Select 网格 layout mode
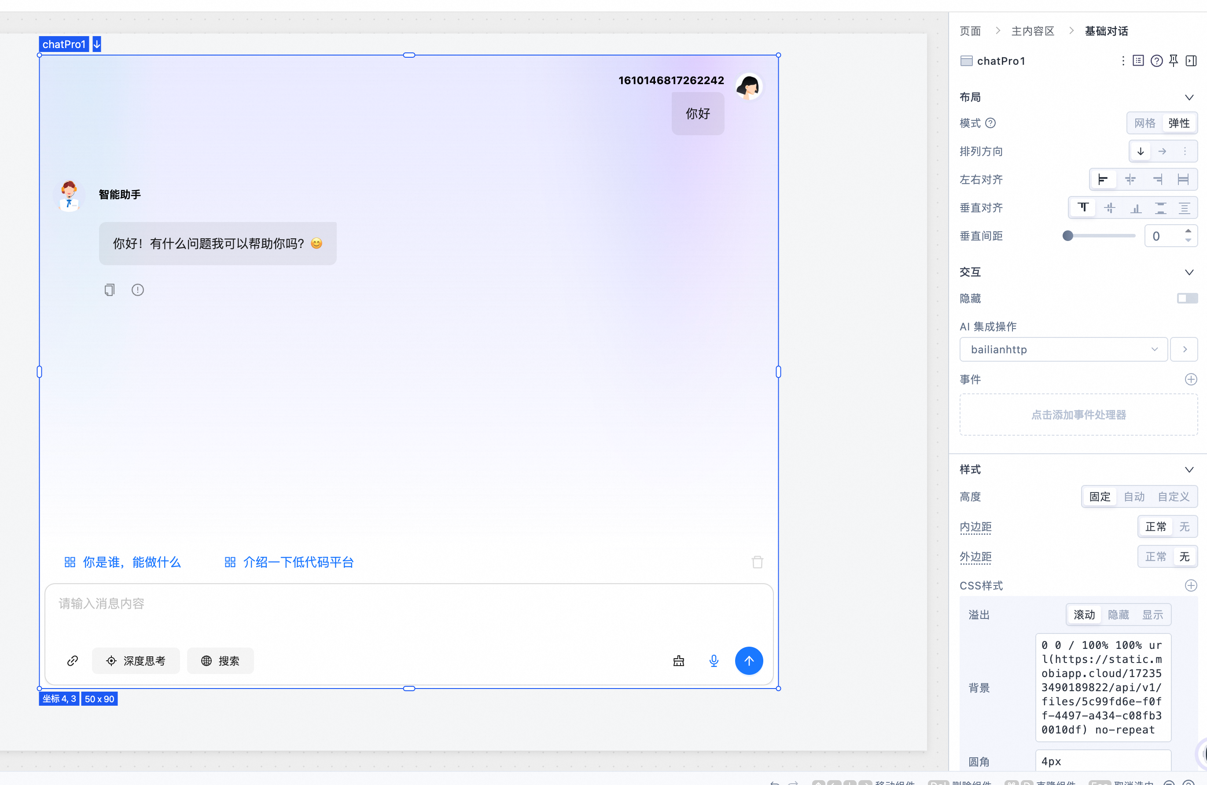 1144,123
